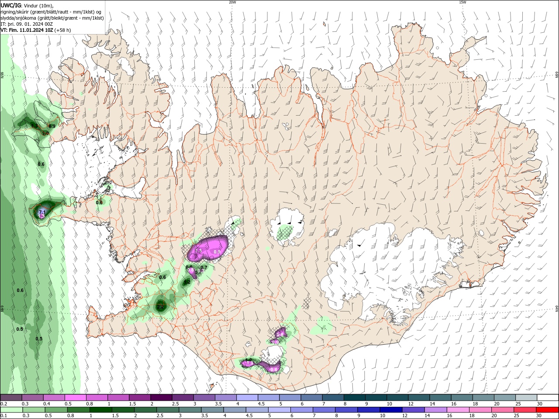This screenshot has width=559, height=419.
Task: Click the 7.1 precipitation value on Snæfellsnes
Action: pos(42,212)
